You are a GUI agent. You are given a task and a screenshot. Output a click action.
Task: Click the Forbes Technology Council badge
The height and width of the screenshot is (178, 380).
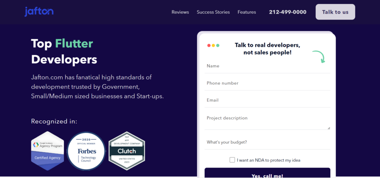(86, 151)
